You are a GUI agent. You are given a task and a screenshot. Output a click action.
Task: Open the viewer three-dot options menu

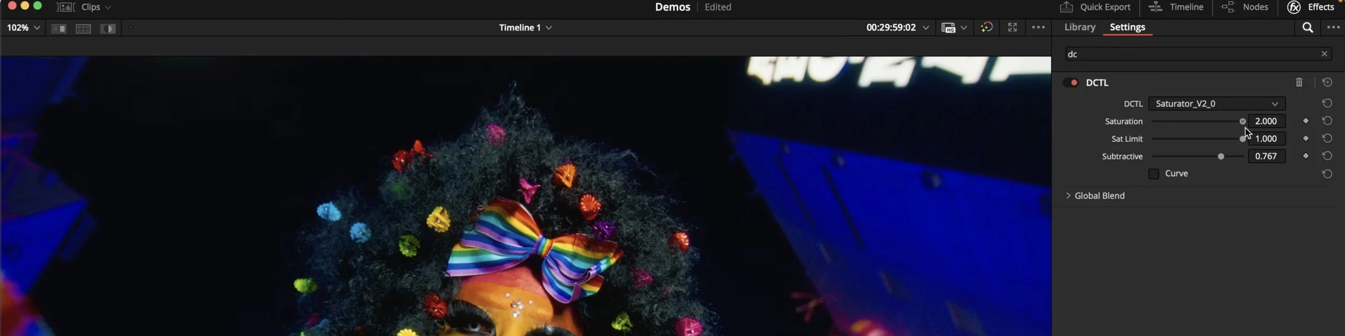click(x=1038, y=27)
